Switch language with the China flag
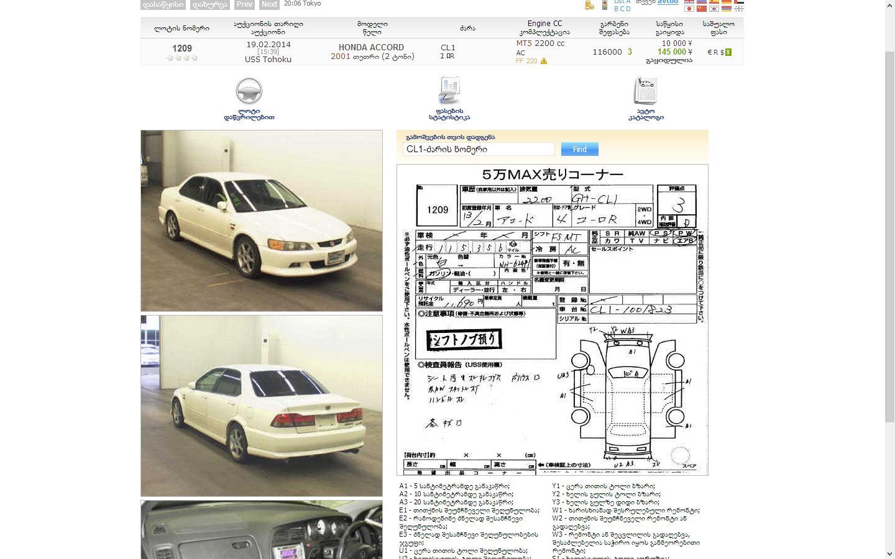This screenshot has height=559, width=895. pos(702,9)
